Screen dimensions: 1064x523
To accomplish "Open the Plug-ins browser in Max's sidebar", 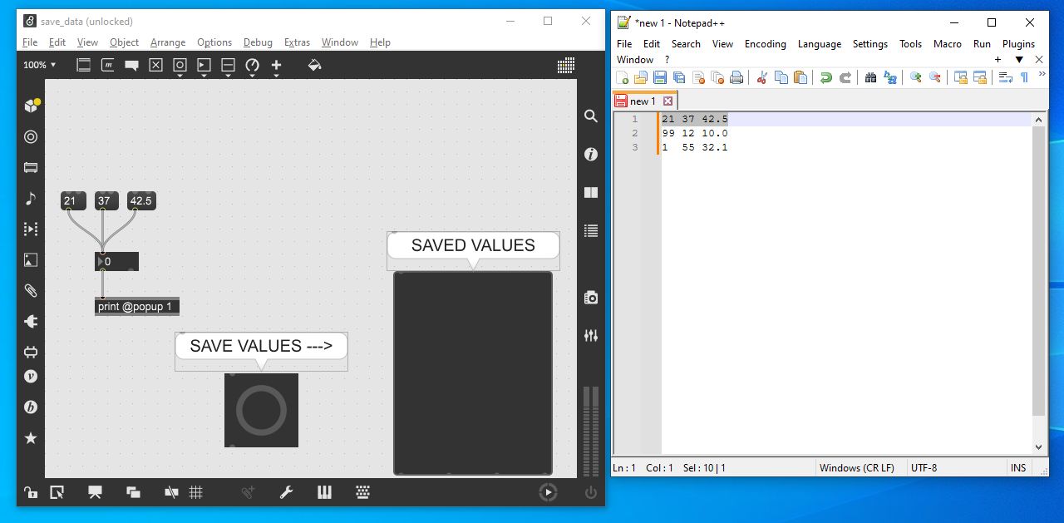I will pos(31,322).
